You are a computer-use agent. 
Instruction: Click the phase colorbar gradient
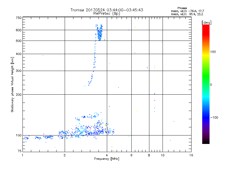(206, 84)
